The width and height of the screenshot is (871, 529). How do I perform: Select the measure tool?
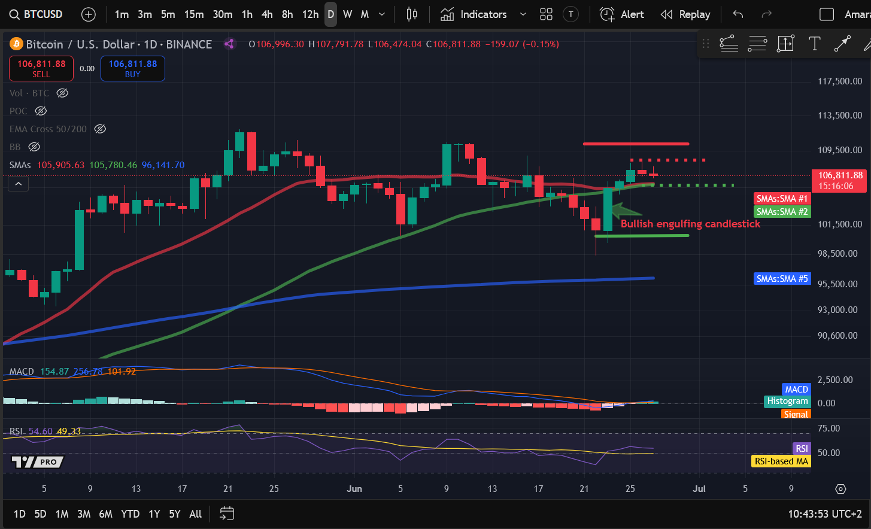tap(785, 43)
